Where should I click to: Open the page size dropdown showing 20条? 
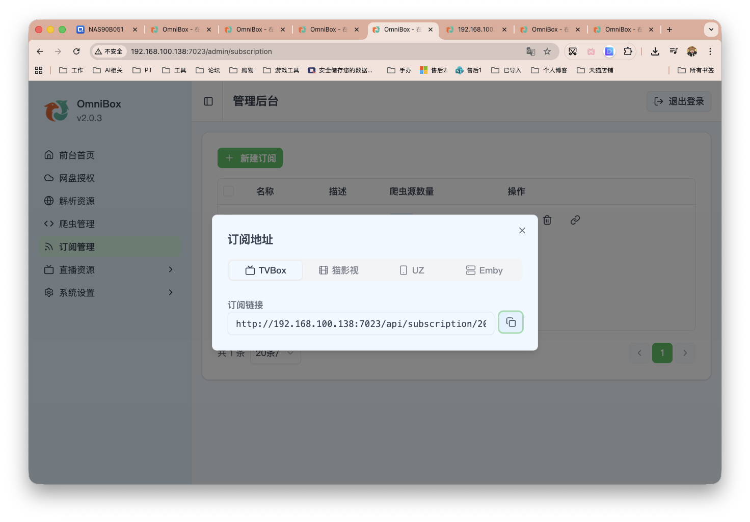click(x=275, y=352)
